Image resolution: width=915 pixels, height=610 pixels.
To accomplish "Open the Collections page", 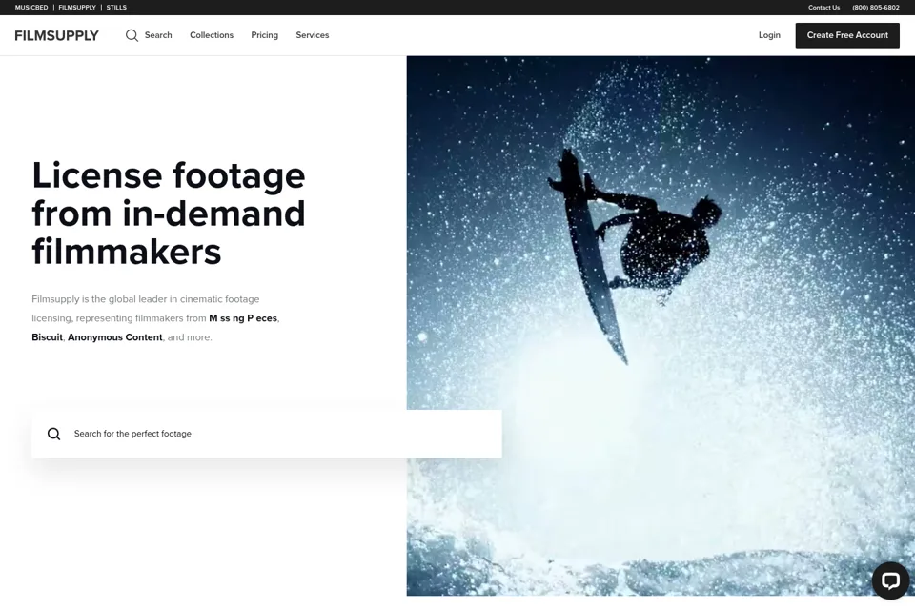I will [x=212, y=35].
